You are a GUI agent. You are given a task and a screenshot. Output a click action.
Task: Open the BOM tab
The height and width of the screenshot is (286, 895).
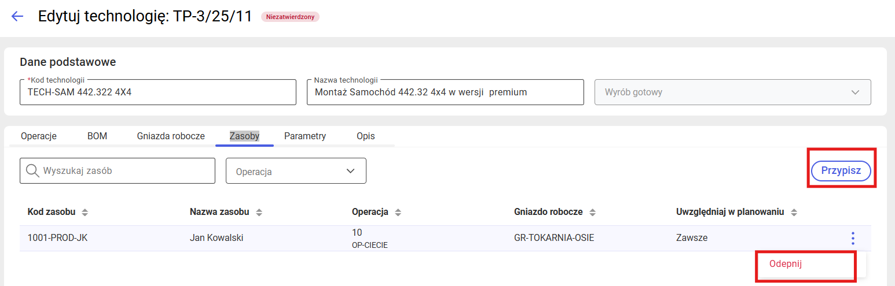click(x=97, y=136)
